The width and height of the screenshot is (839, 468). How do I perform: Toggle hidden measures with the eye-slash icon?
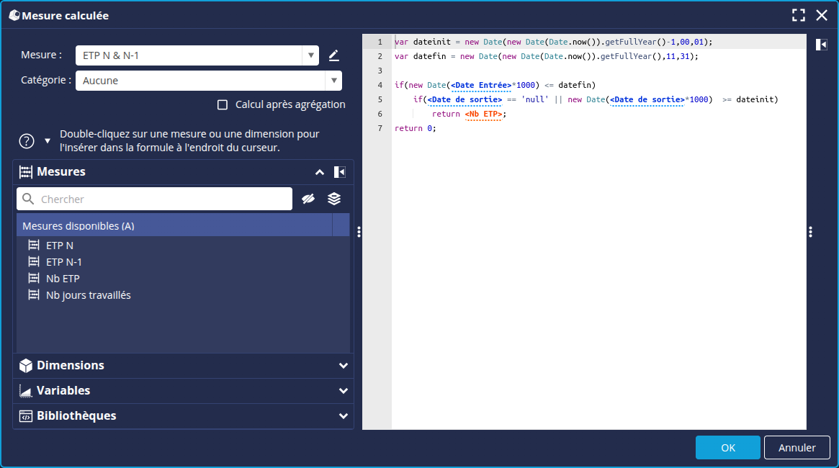click(308, 199)
